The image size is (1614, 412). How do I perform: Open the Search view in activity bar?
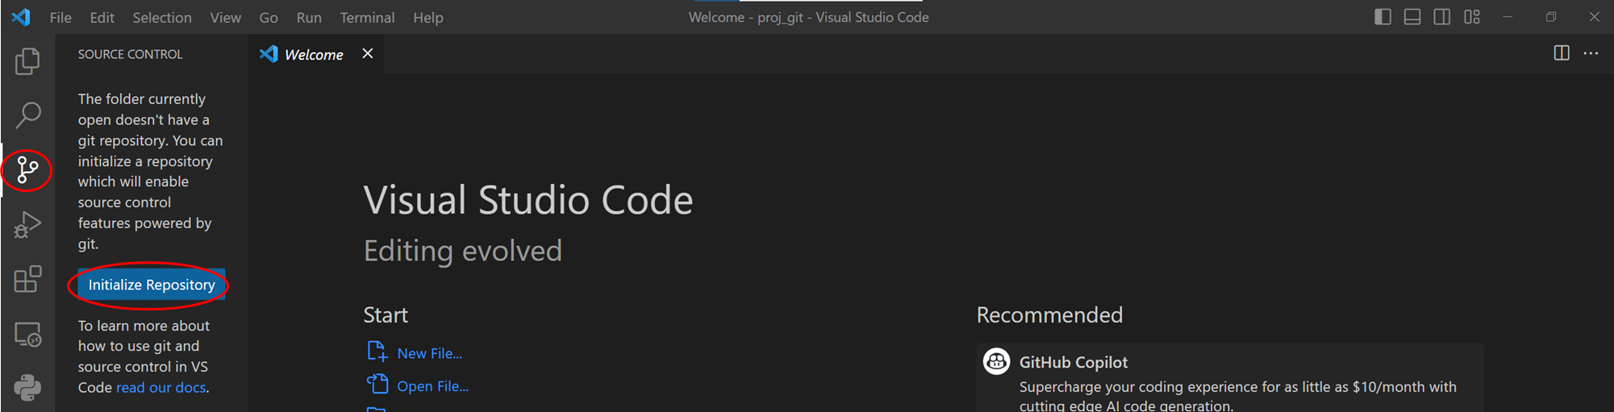tap(27, 115)
